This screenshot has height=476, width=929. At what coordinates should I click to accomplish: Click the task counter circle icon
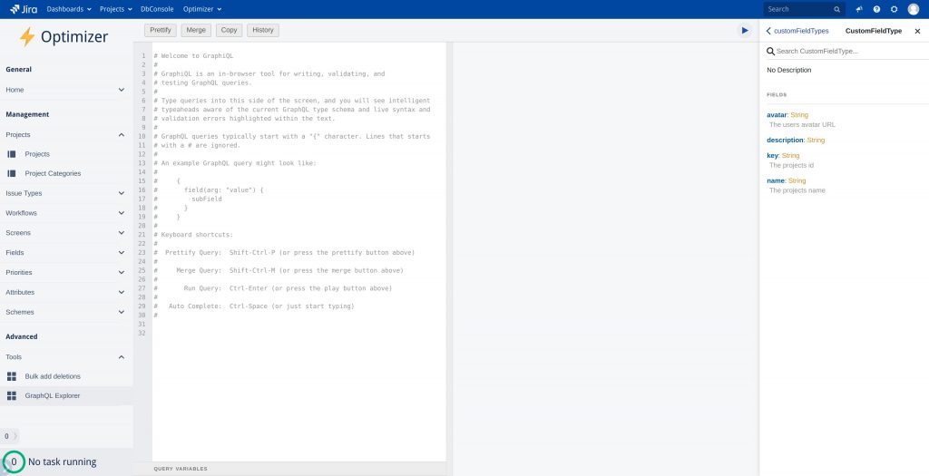(14, 461)
